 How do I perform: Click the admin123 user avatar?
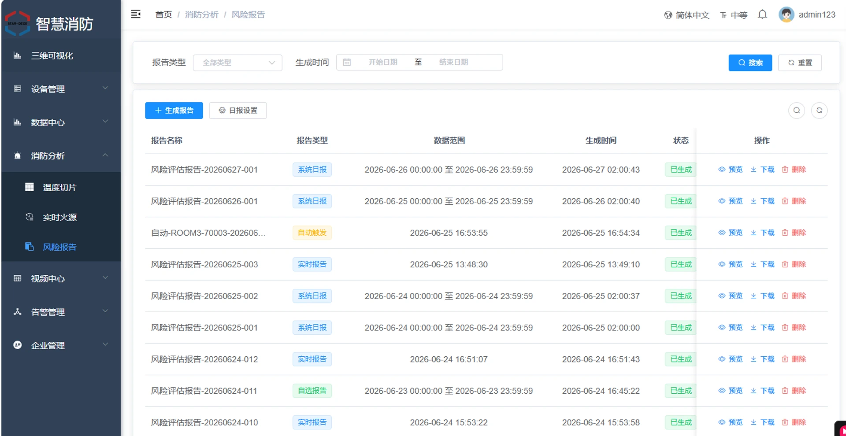(786, 15)
